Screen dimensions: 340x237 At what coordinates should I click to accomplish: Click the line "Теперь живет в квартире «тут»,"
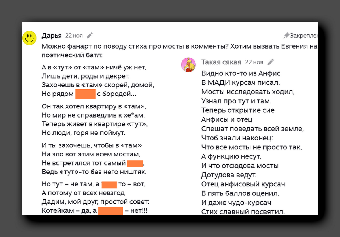pyautogui.click(x=95, y=124)
